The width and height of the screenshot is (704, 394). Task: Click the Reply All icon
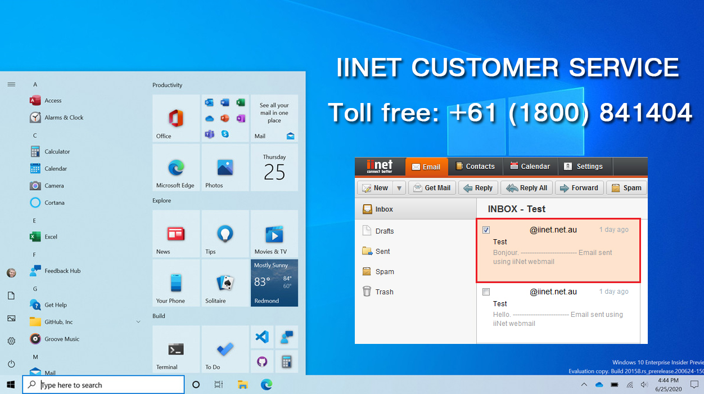(526, 187)
